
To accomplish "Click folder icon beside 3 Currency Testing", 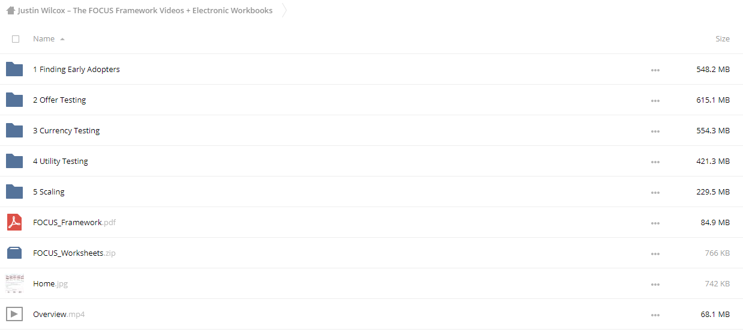I will (14, 130).
